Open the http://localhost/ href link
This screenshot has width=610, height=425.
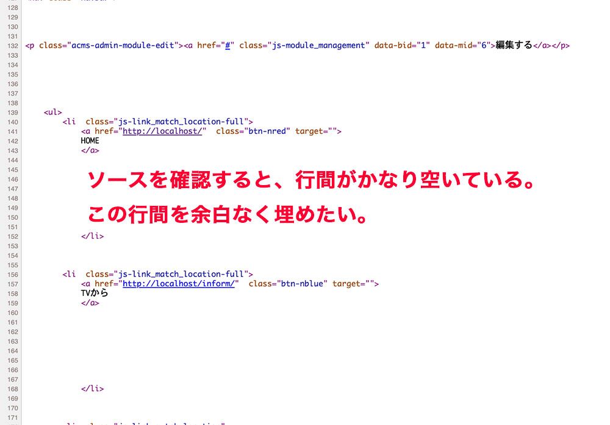coord(162,131)
